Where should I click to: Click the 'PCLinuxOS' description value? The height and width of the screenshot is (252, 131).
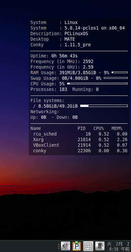(x=76, y=33)
